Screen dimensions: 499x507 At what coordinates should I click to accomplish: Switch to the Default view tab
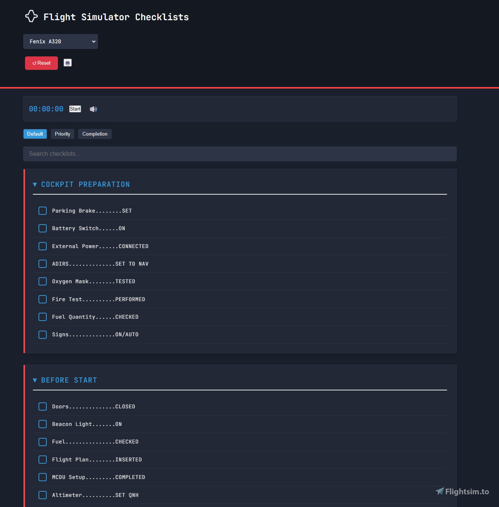[35, 134]
